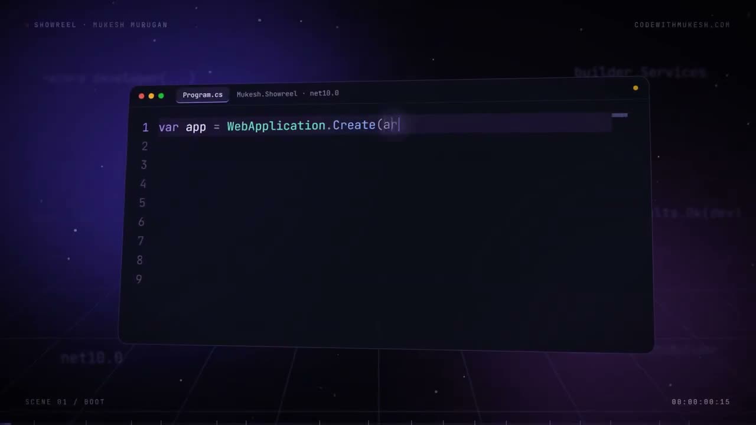Image resolution: width=756 pixels, height=425 pixels.
Task: Click the 'SHOWREEL · MUKESH MURUGAN' header text
Action: [x=100, y=25]
